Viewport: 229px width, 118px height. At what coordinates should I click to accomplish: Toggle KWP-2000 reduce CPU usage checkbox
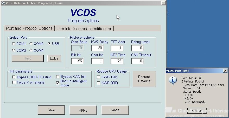coord(98,83)
